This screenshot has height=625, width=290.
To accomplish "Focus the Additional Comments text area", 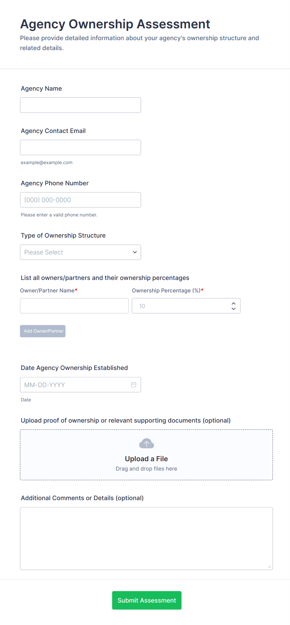I will pos(147,538).
